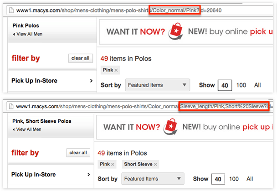Click clear all in the bottom filter panel
277x192 pixels.
coord(78,153)
